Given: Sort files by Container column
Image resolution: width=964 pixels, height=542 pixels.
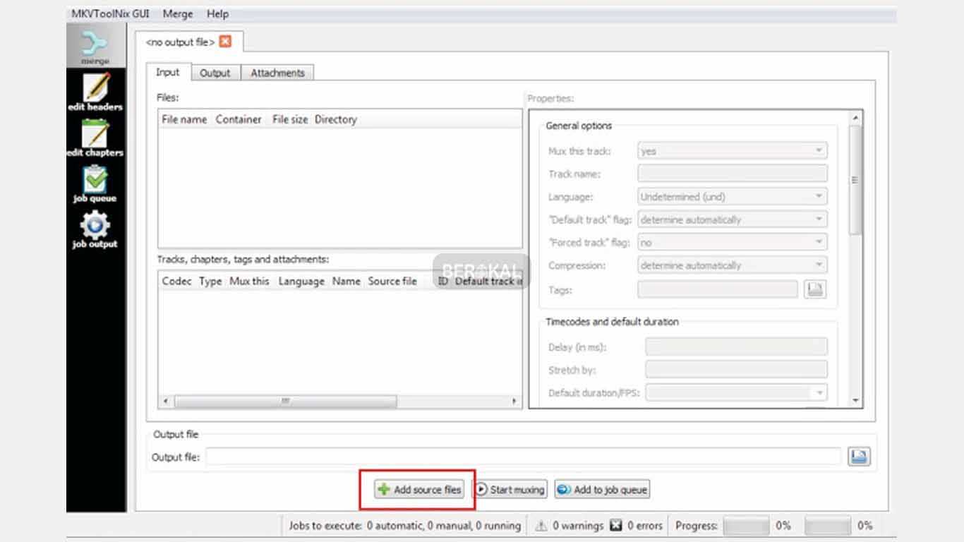Looking at the screenshot, I should tap(239, 119).
